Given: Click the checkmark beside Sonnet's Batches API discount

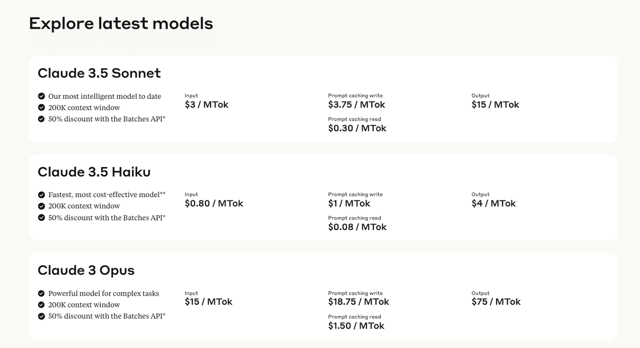Looking at the screenshot, I should (x=41, y=119).
